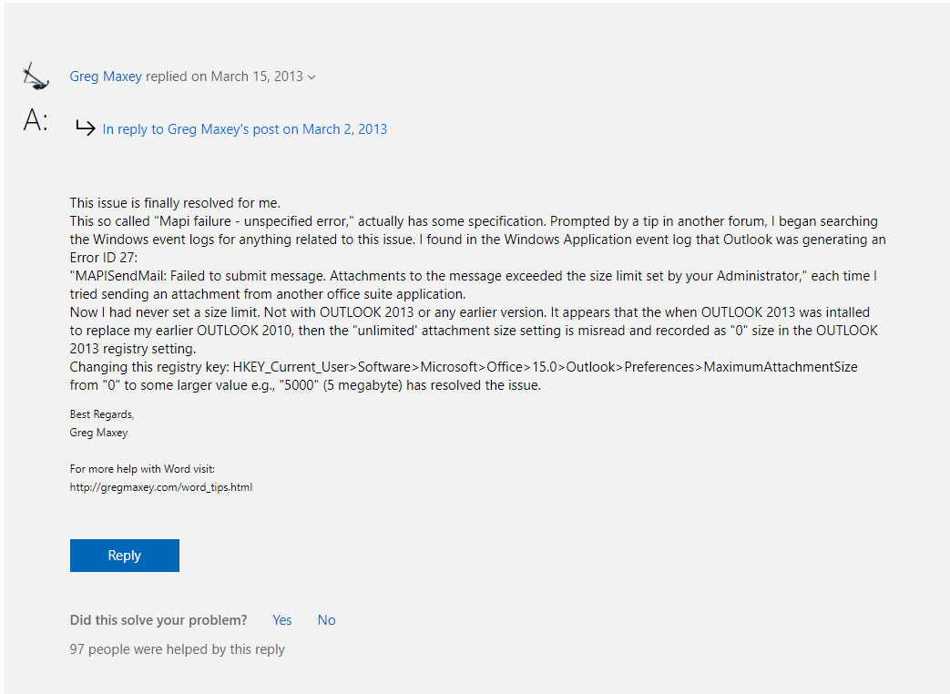Click the 'Best Regards,' closing line
The image size is (950, 694).
click(101, 414)
